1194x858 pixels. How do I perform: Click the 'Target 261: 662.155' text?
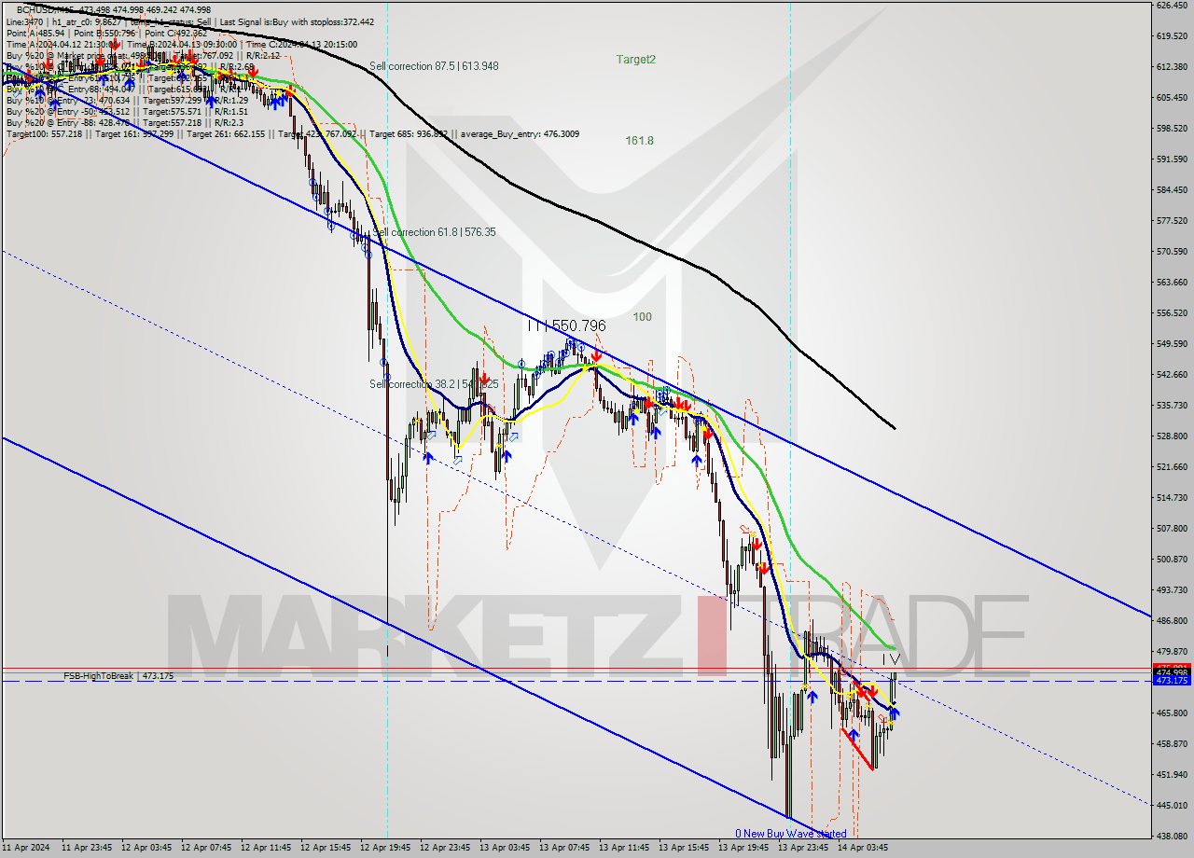(226, 134)
